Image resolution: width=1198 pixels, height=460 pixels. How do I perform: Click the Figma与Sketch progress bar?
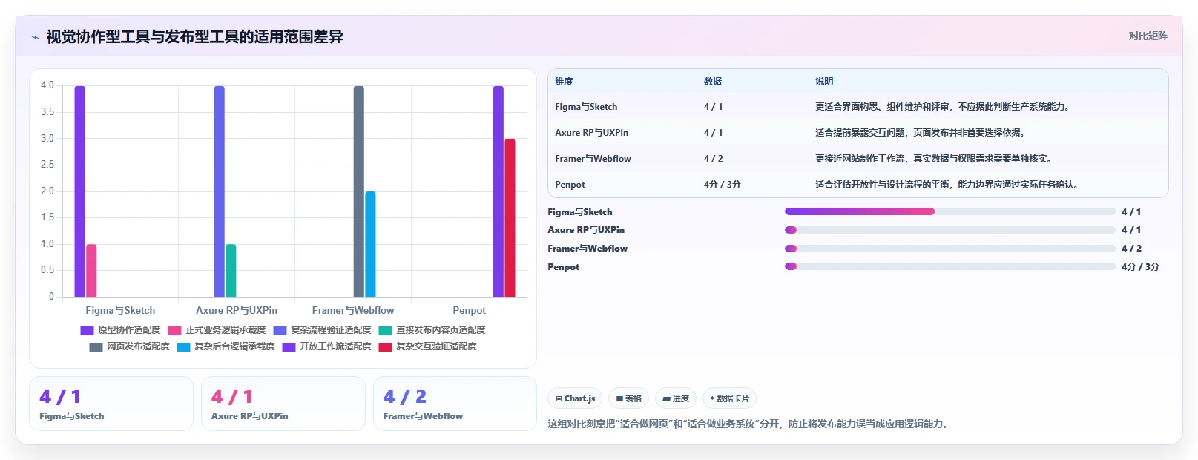click(950, 211)
